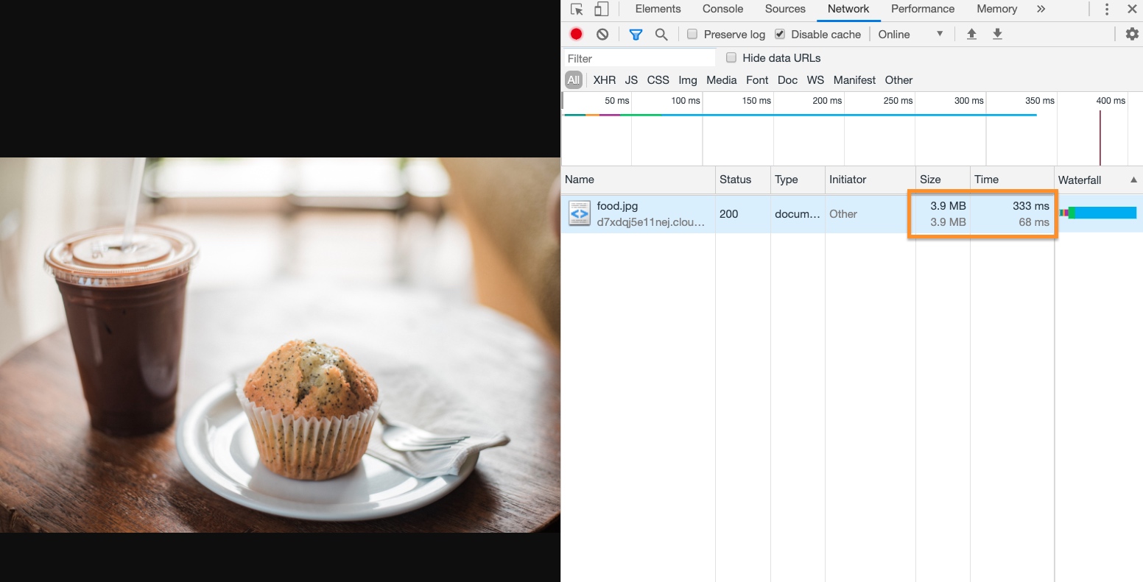Click the Filter text input field
This screenshot has height=582, width=1143.
[x=639, y=58]
